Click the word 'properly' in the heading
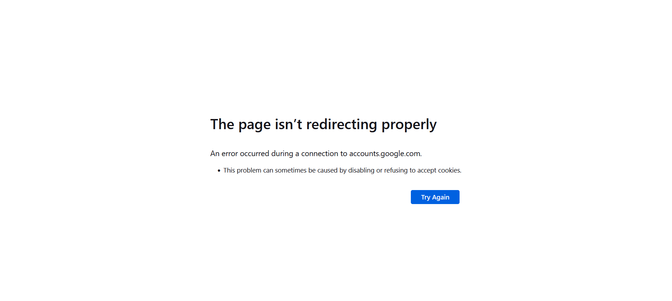Screen dimensions: 672x301 409,125
